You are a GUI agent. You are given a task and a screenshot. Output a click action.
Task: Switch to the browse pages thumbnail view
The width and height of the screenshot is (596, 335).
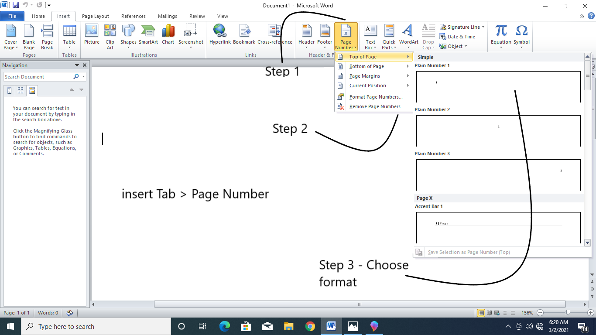pyautogui.click(x=21, y=91)
